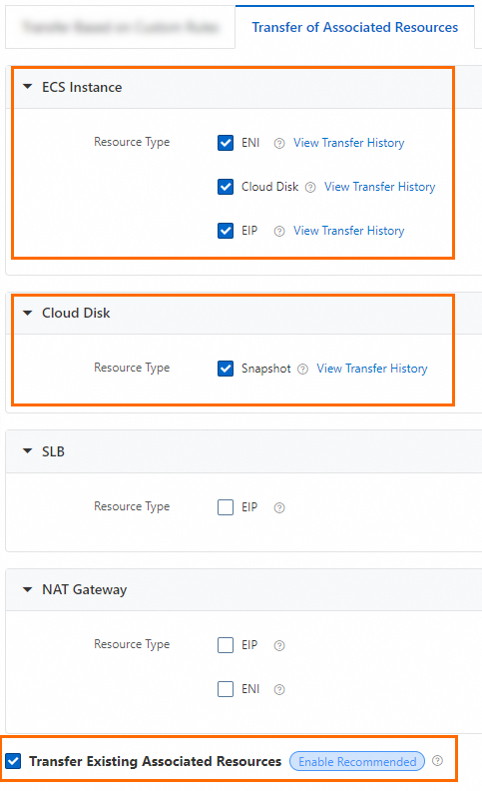Click help icon beside Snapshot

(x=302, y=370)
